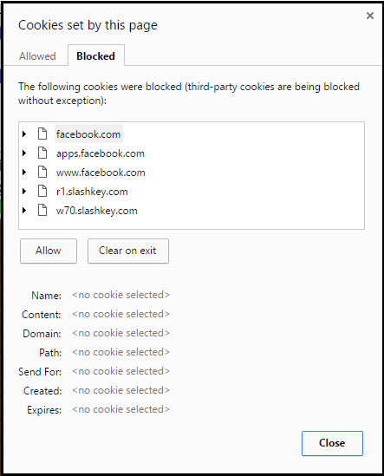Click the file icon beside apps.facebook.com

42,153
